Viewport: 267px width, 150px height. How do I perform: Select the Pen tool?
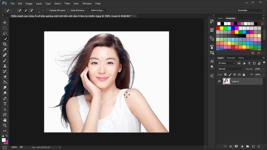click(5, 98)
